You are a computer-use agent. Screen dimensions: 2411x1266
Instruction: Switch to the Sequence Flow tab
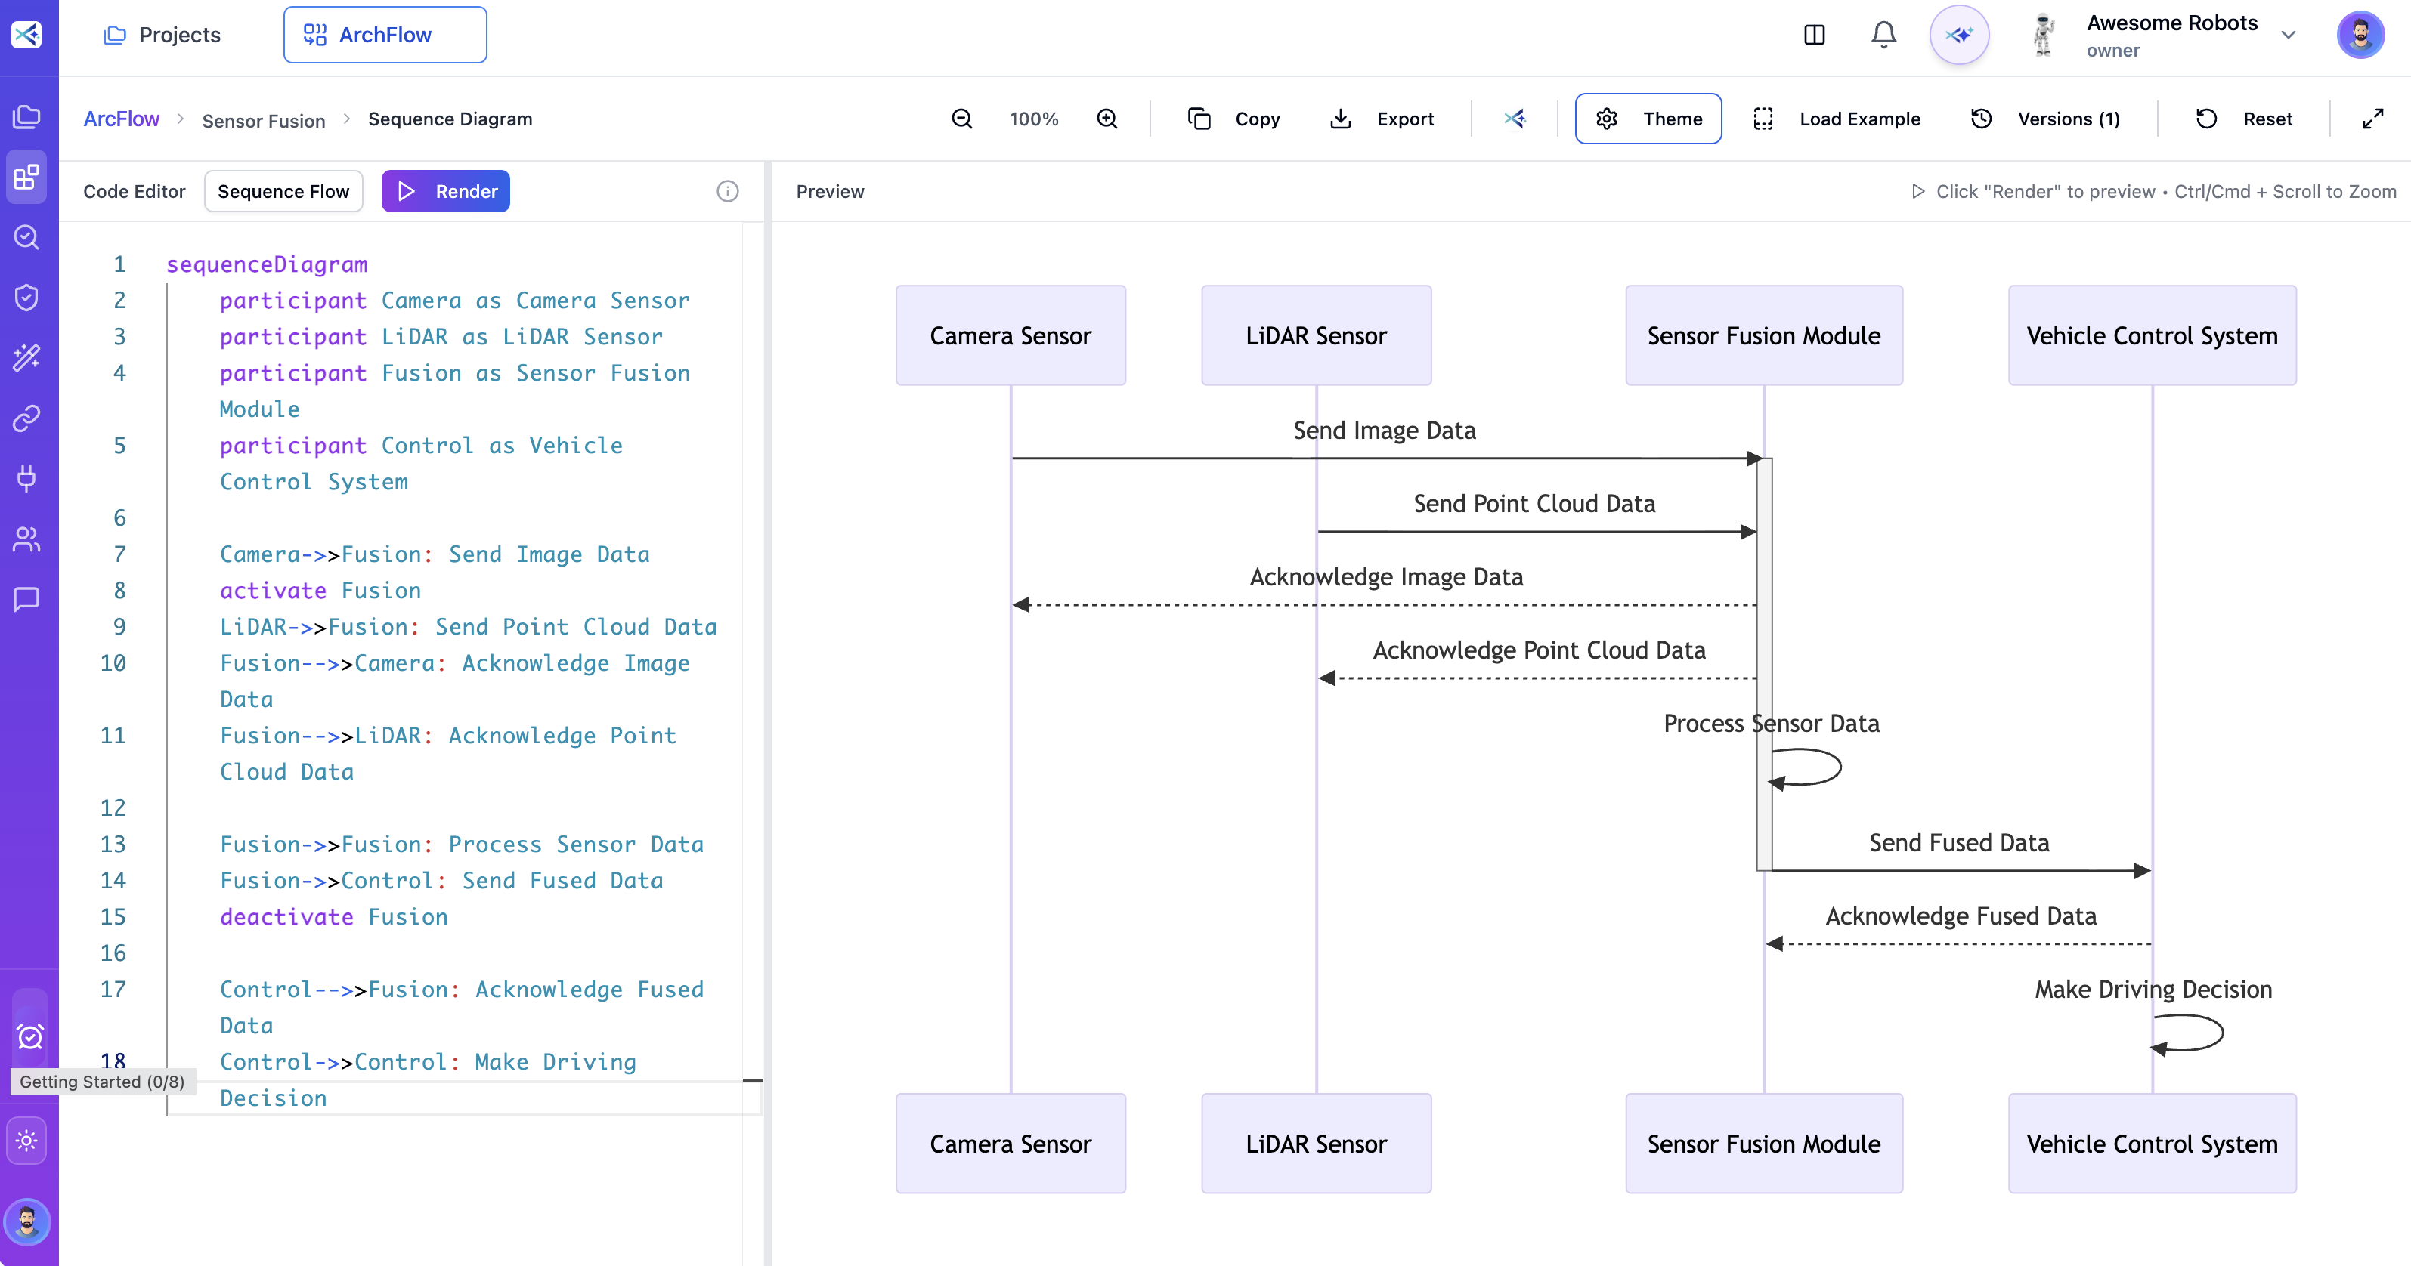pyautogui.click(x=283, y=191)
